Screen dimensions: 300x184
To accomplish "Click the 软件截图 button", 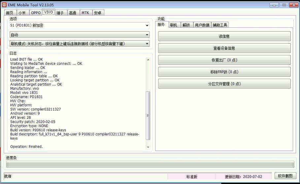I will click(285, 176).
